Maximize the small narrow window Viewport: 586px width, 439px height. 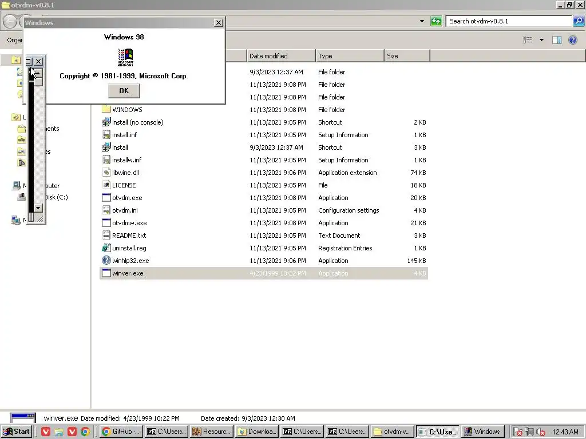coord(29,62)
